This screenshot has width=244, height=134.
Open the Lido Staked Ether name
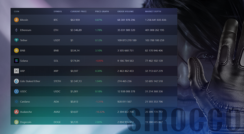click(30, 81)
